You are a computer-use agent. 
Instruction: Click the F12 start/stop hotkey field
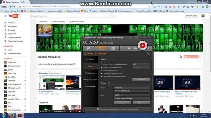pos(141,64)
